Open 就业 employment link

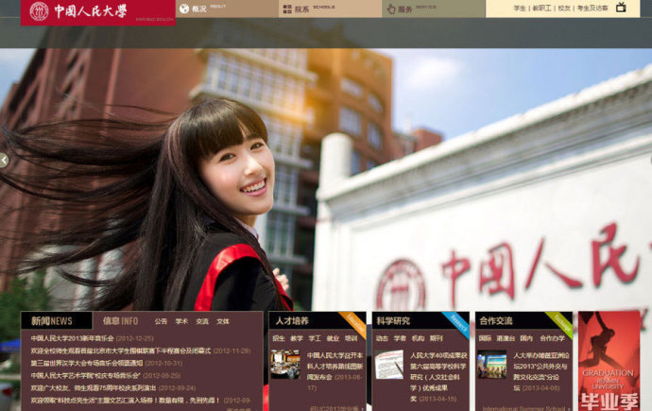(333, 338)
